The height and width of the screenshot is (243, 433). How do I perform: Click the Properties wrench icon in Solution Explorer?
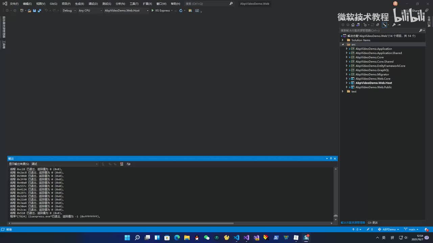(394, 25)
